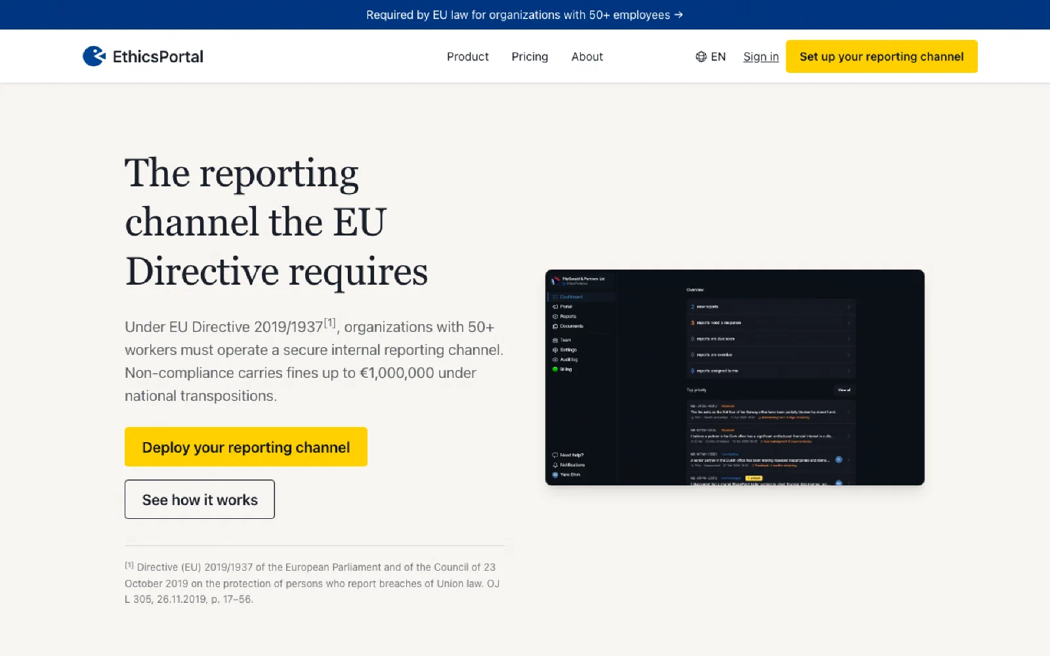This screenshot has width=1050, height=656.
Task: Click the EthicsPortal logo
Action: (143, 56)
